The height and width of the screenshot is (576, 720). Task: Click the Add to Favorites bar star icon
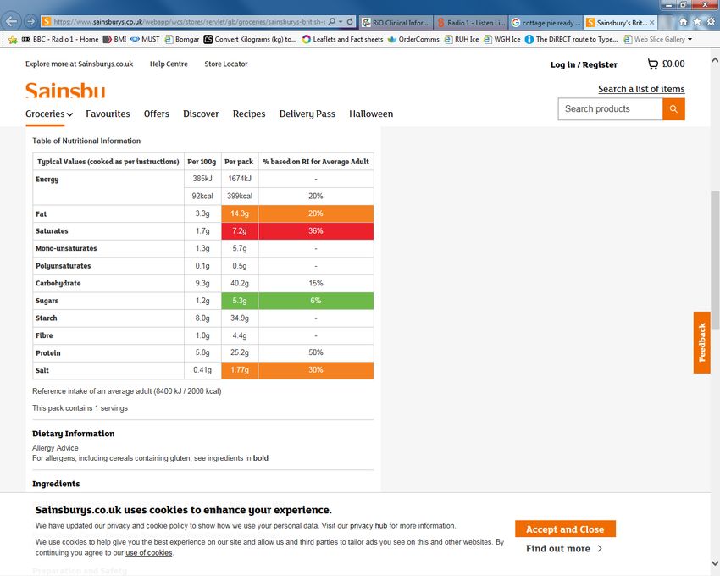tap(13, 40)
